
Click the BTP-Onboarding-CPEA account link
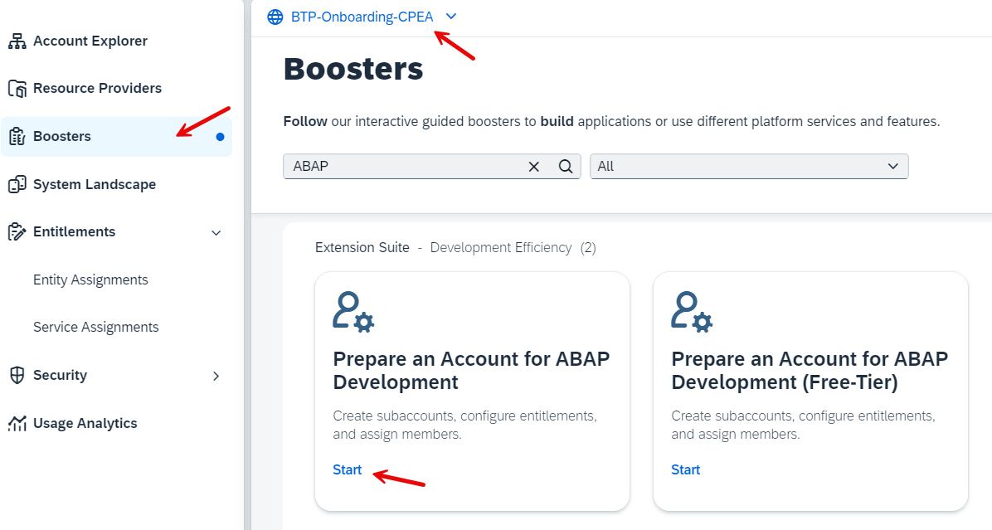pos(362,17)
